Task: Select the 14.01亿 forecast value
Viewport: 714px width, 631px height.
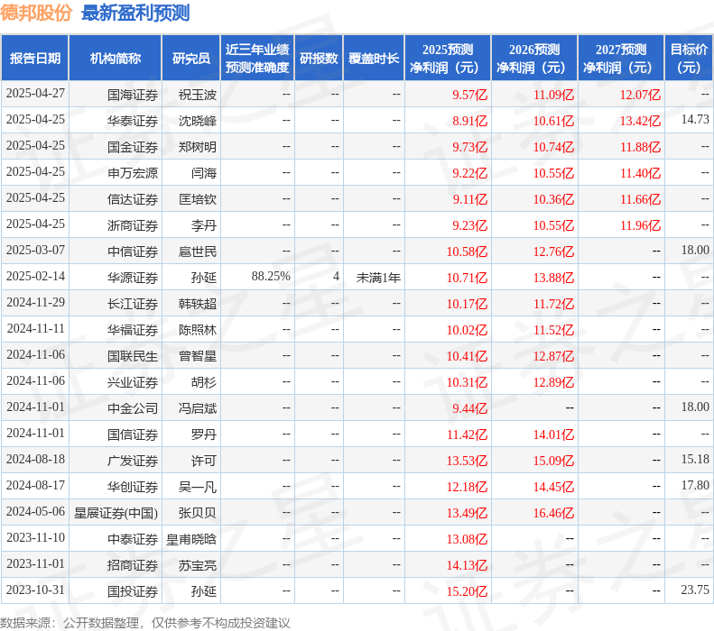Action: 553,434
